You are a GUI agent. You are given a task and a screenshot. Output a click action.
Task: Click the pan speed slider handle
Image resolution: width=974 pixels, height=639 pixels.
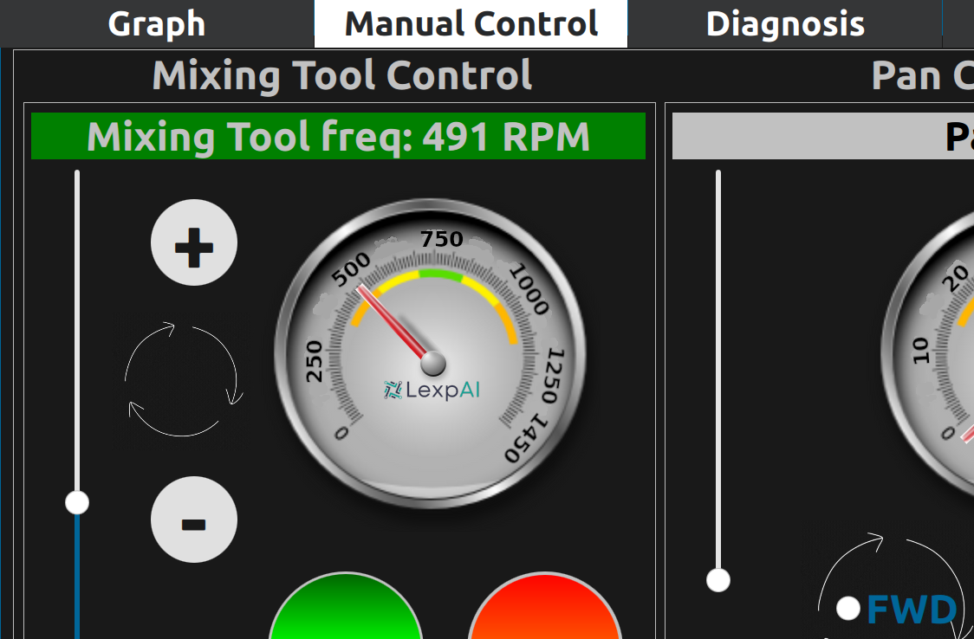[718, 579]
